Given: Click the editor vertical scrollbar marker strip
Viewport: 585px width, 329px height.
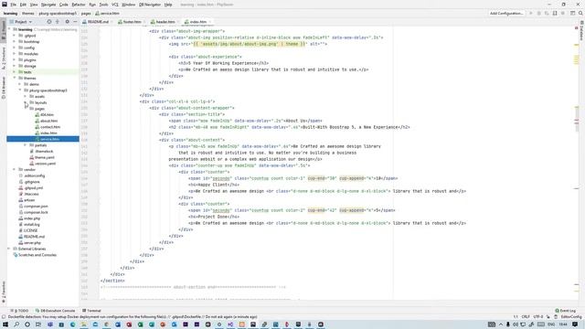Looking at the screenshot, I should click(x=577, y=163).
